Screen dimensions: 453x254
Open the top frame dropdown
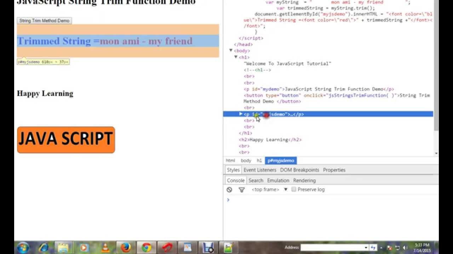pyautogui.click(x=270, y=189)
